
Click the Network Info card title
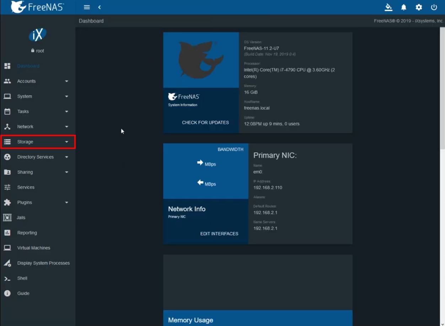(x=187, y=209)
